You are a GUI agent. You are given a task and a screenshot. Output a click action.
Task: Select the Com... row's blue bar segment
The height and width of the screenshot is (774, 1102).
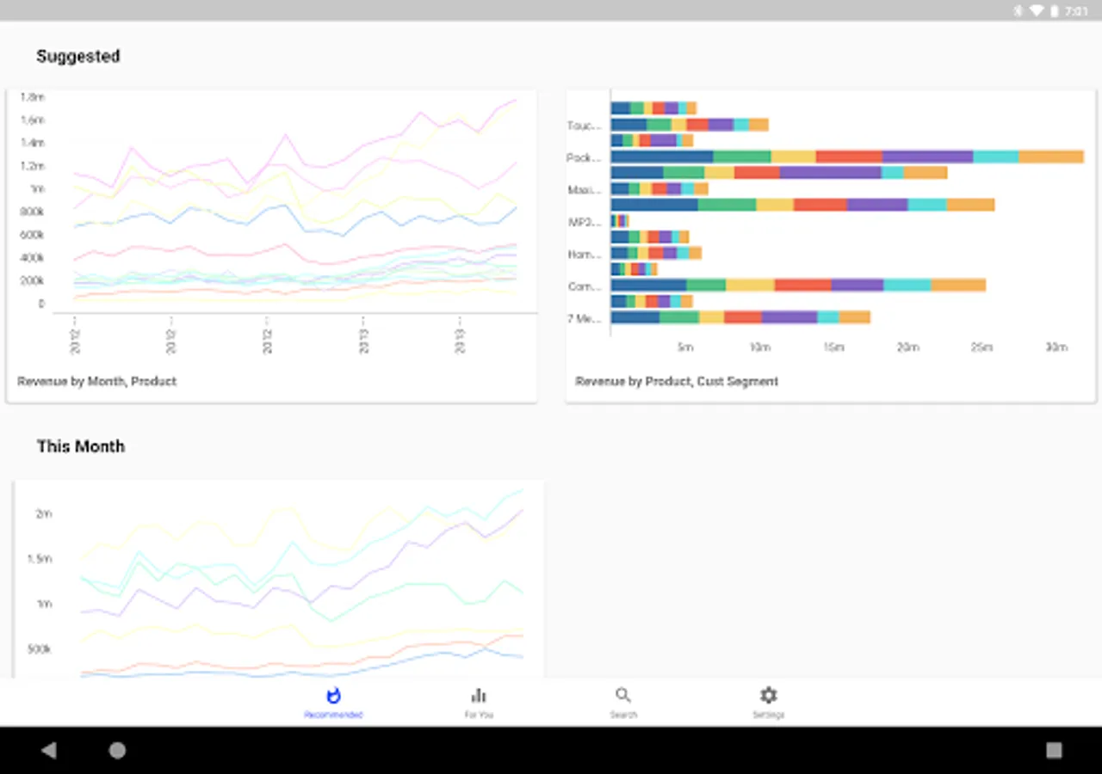pyautogui.click(x=648, y=285)
